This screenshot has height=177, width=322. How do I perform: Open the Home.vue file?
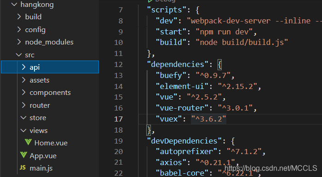51,143
